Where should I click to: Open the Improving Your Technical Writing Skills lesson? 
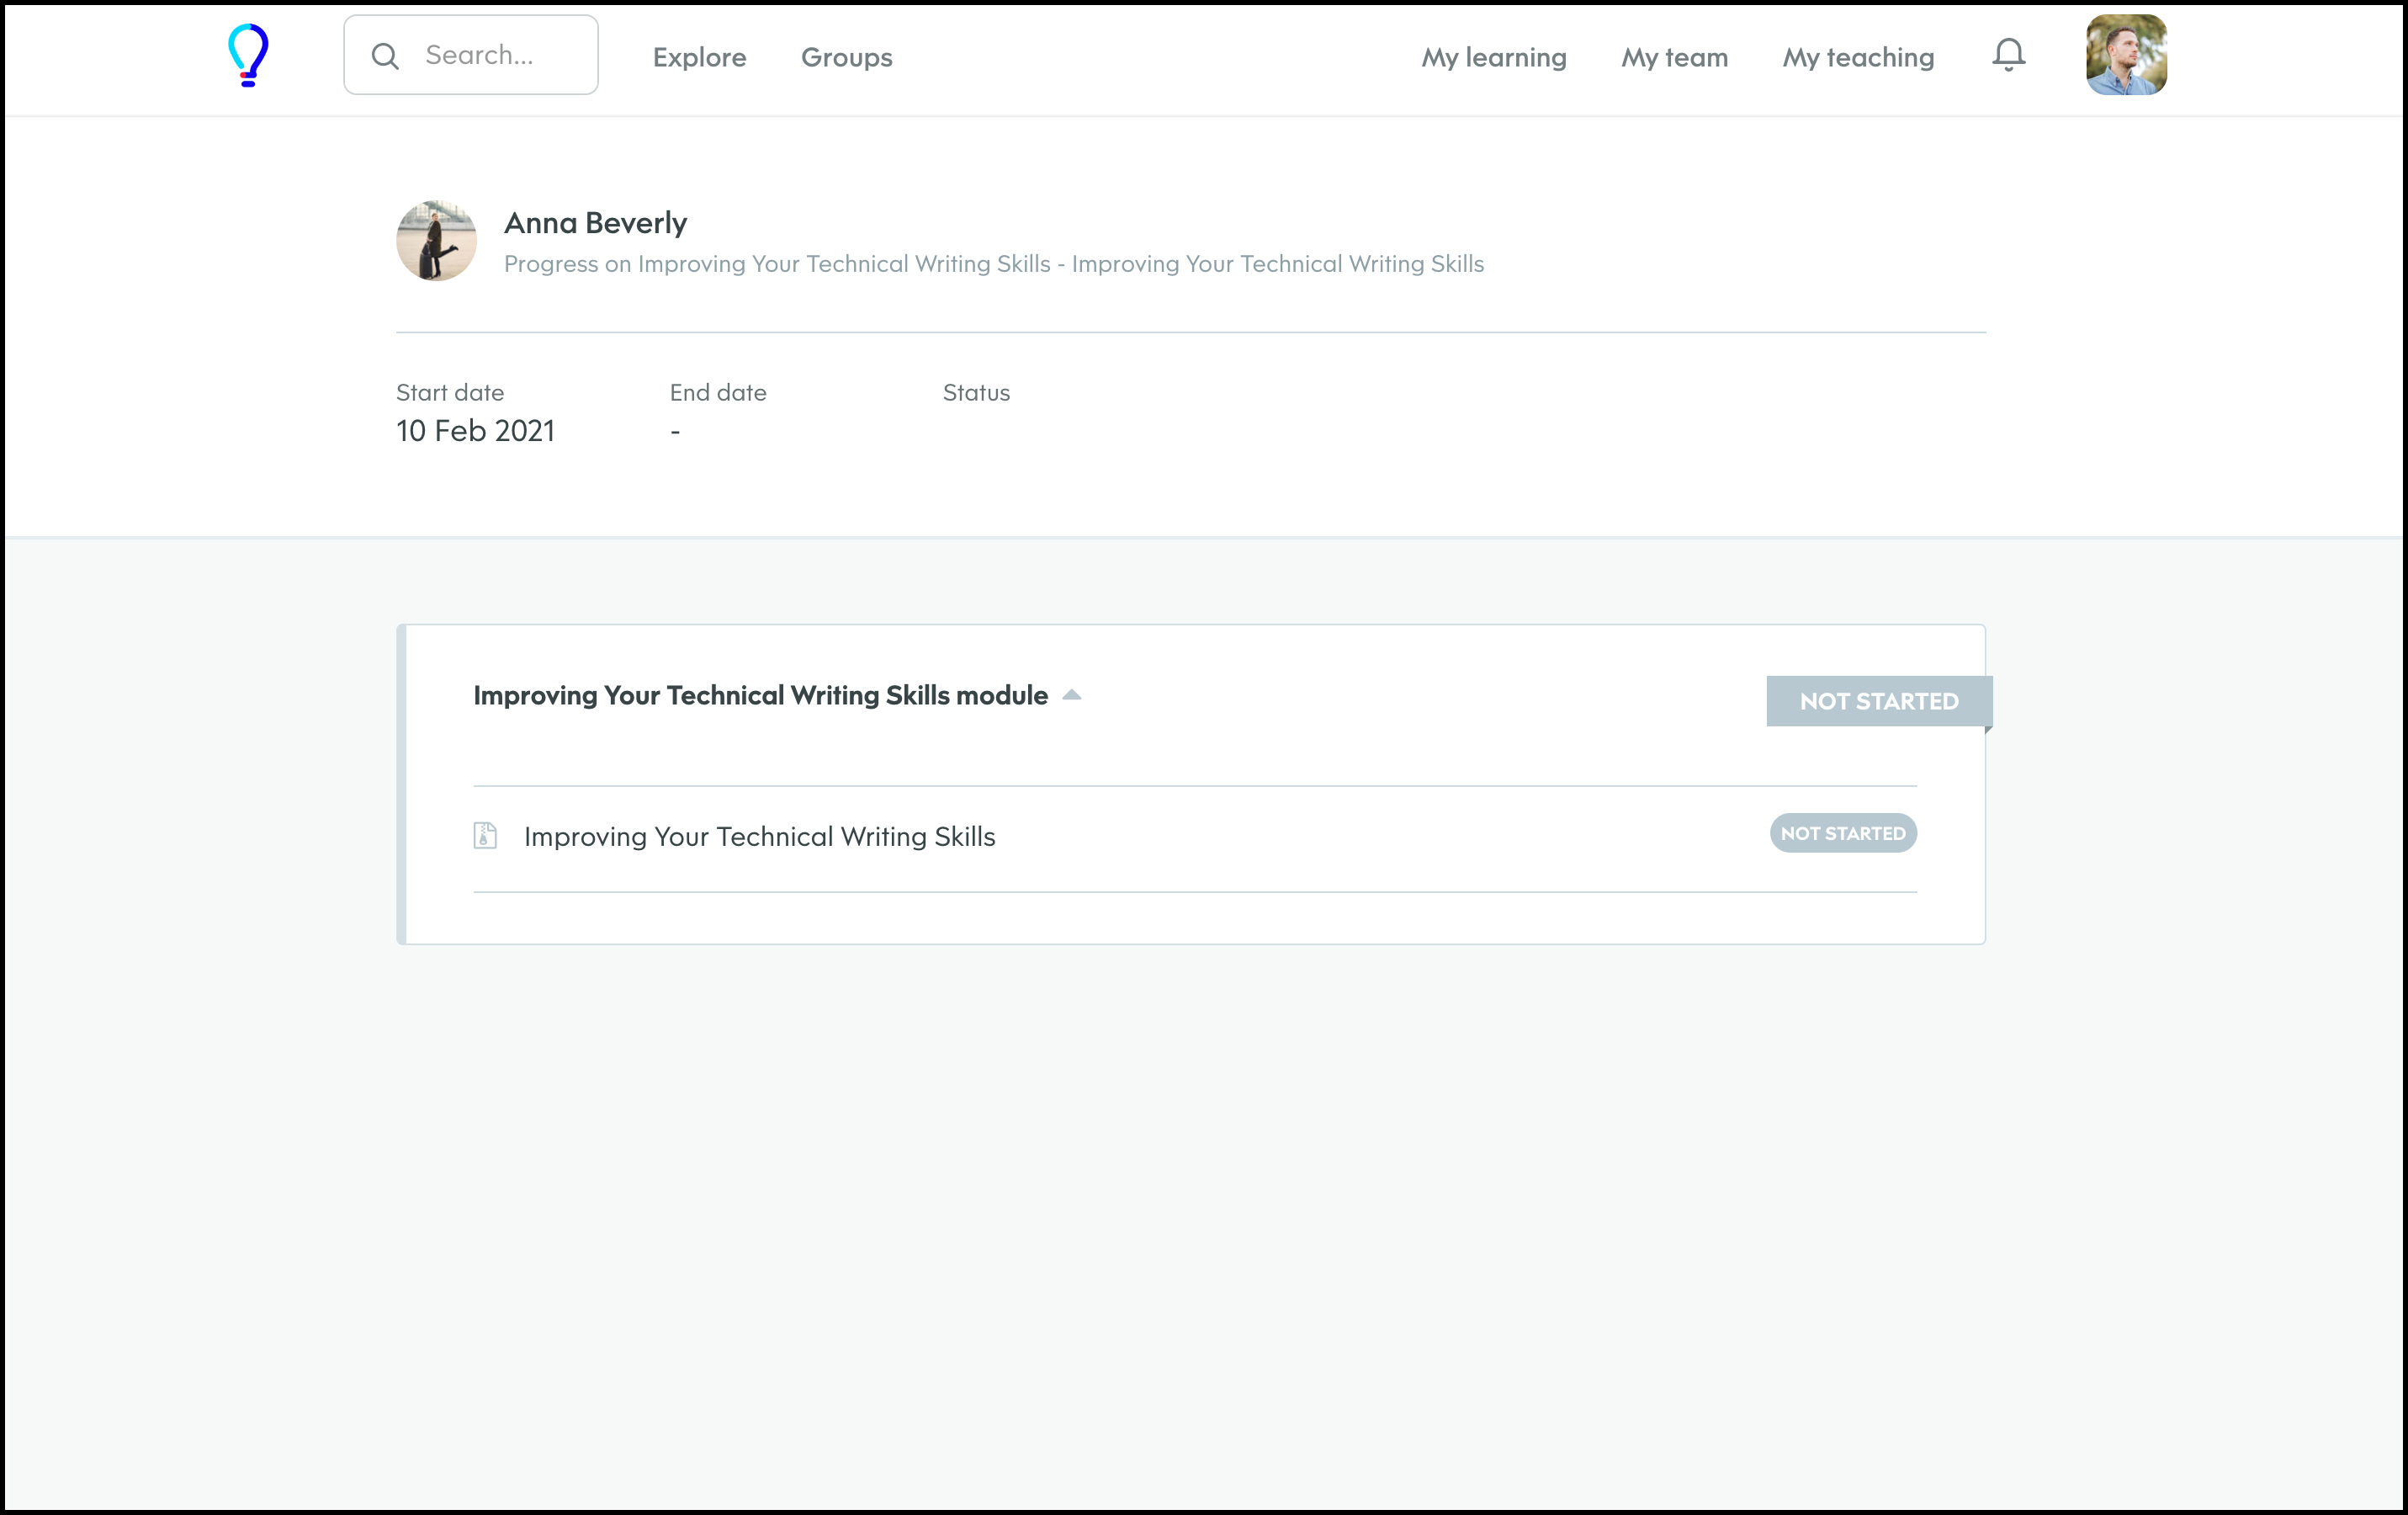point(759,837)
